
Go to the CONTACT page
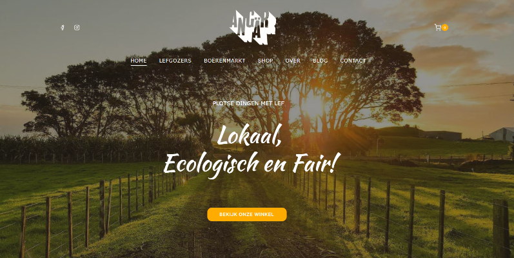(x=353, y=61)
